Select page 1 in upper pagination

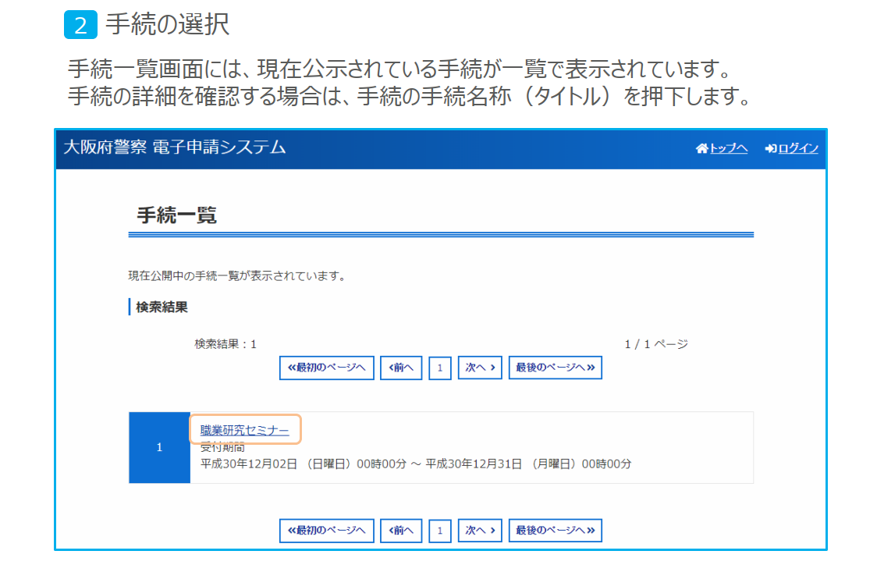[x=440, y=368]
